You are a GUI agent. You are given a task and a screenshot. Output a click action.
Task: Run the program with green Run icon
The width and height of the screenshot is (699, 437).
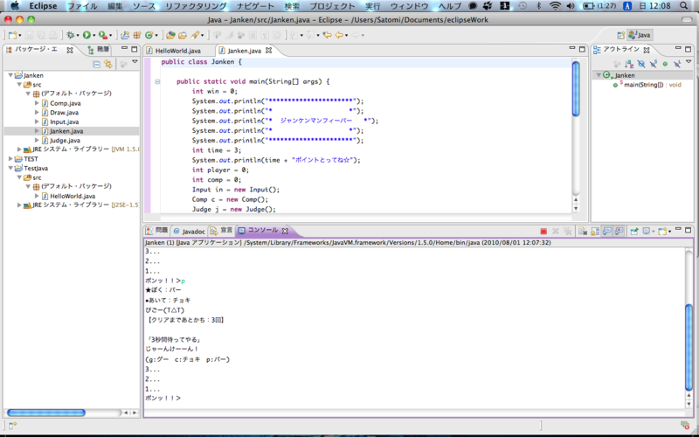(87, 35)
